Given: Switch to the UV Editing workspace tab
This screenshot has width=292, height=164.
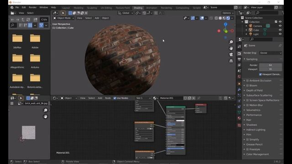Looking at the screenshot, I should click(x=106, y=8).
